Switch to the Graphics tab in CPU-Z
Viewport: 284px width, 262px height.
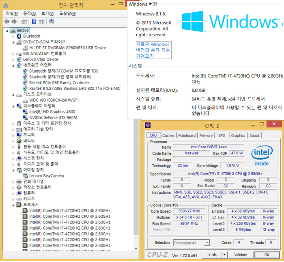238,135
